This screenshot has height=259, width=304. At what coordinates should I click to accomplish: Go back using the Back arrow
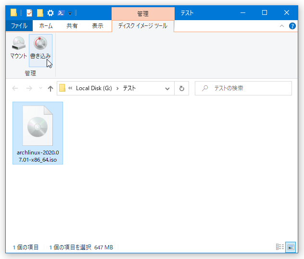point(15,88)
